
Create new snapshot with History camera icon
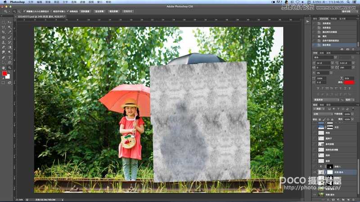(347, 49)
